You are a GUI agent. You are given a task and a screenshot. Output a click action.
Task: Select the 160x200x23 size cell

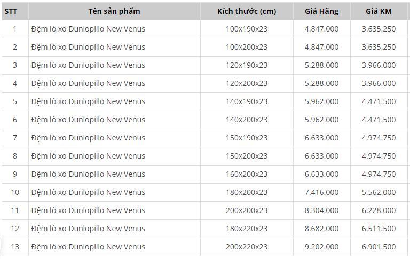click(247, 174)
